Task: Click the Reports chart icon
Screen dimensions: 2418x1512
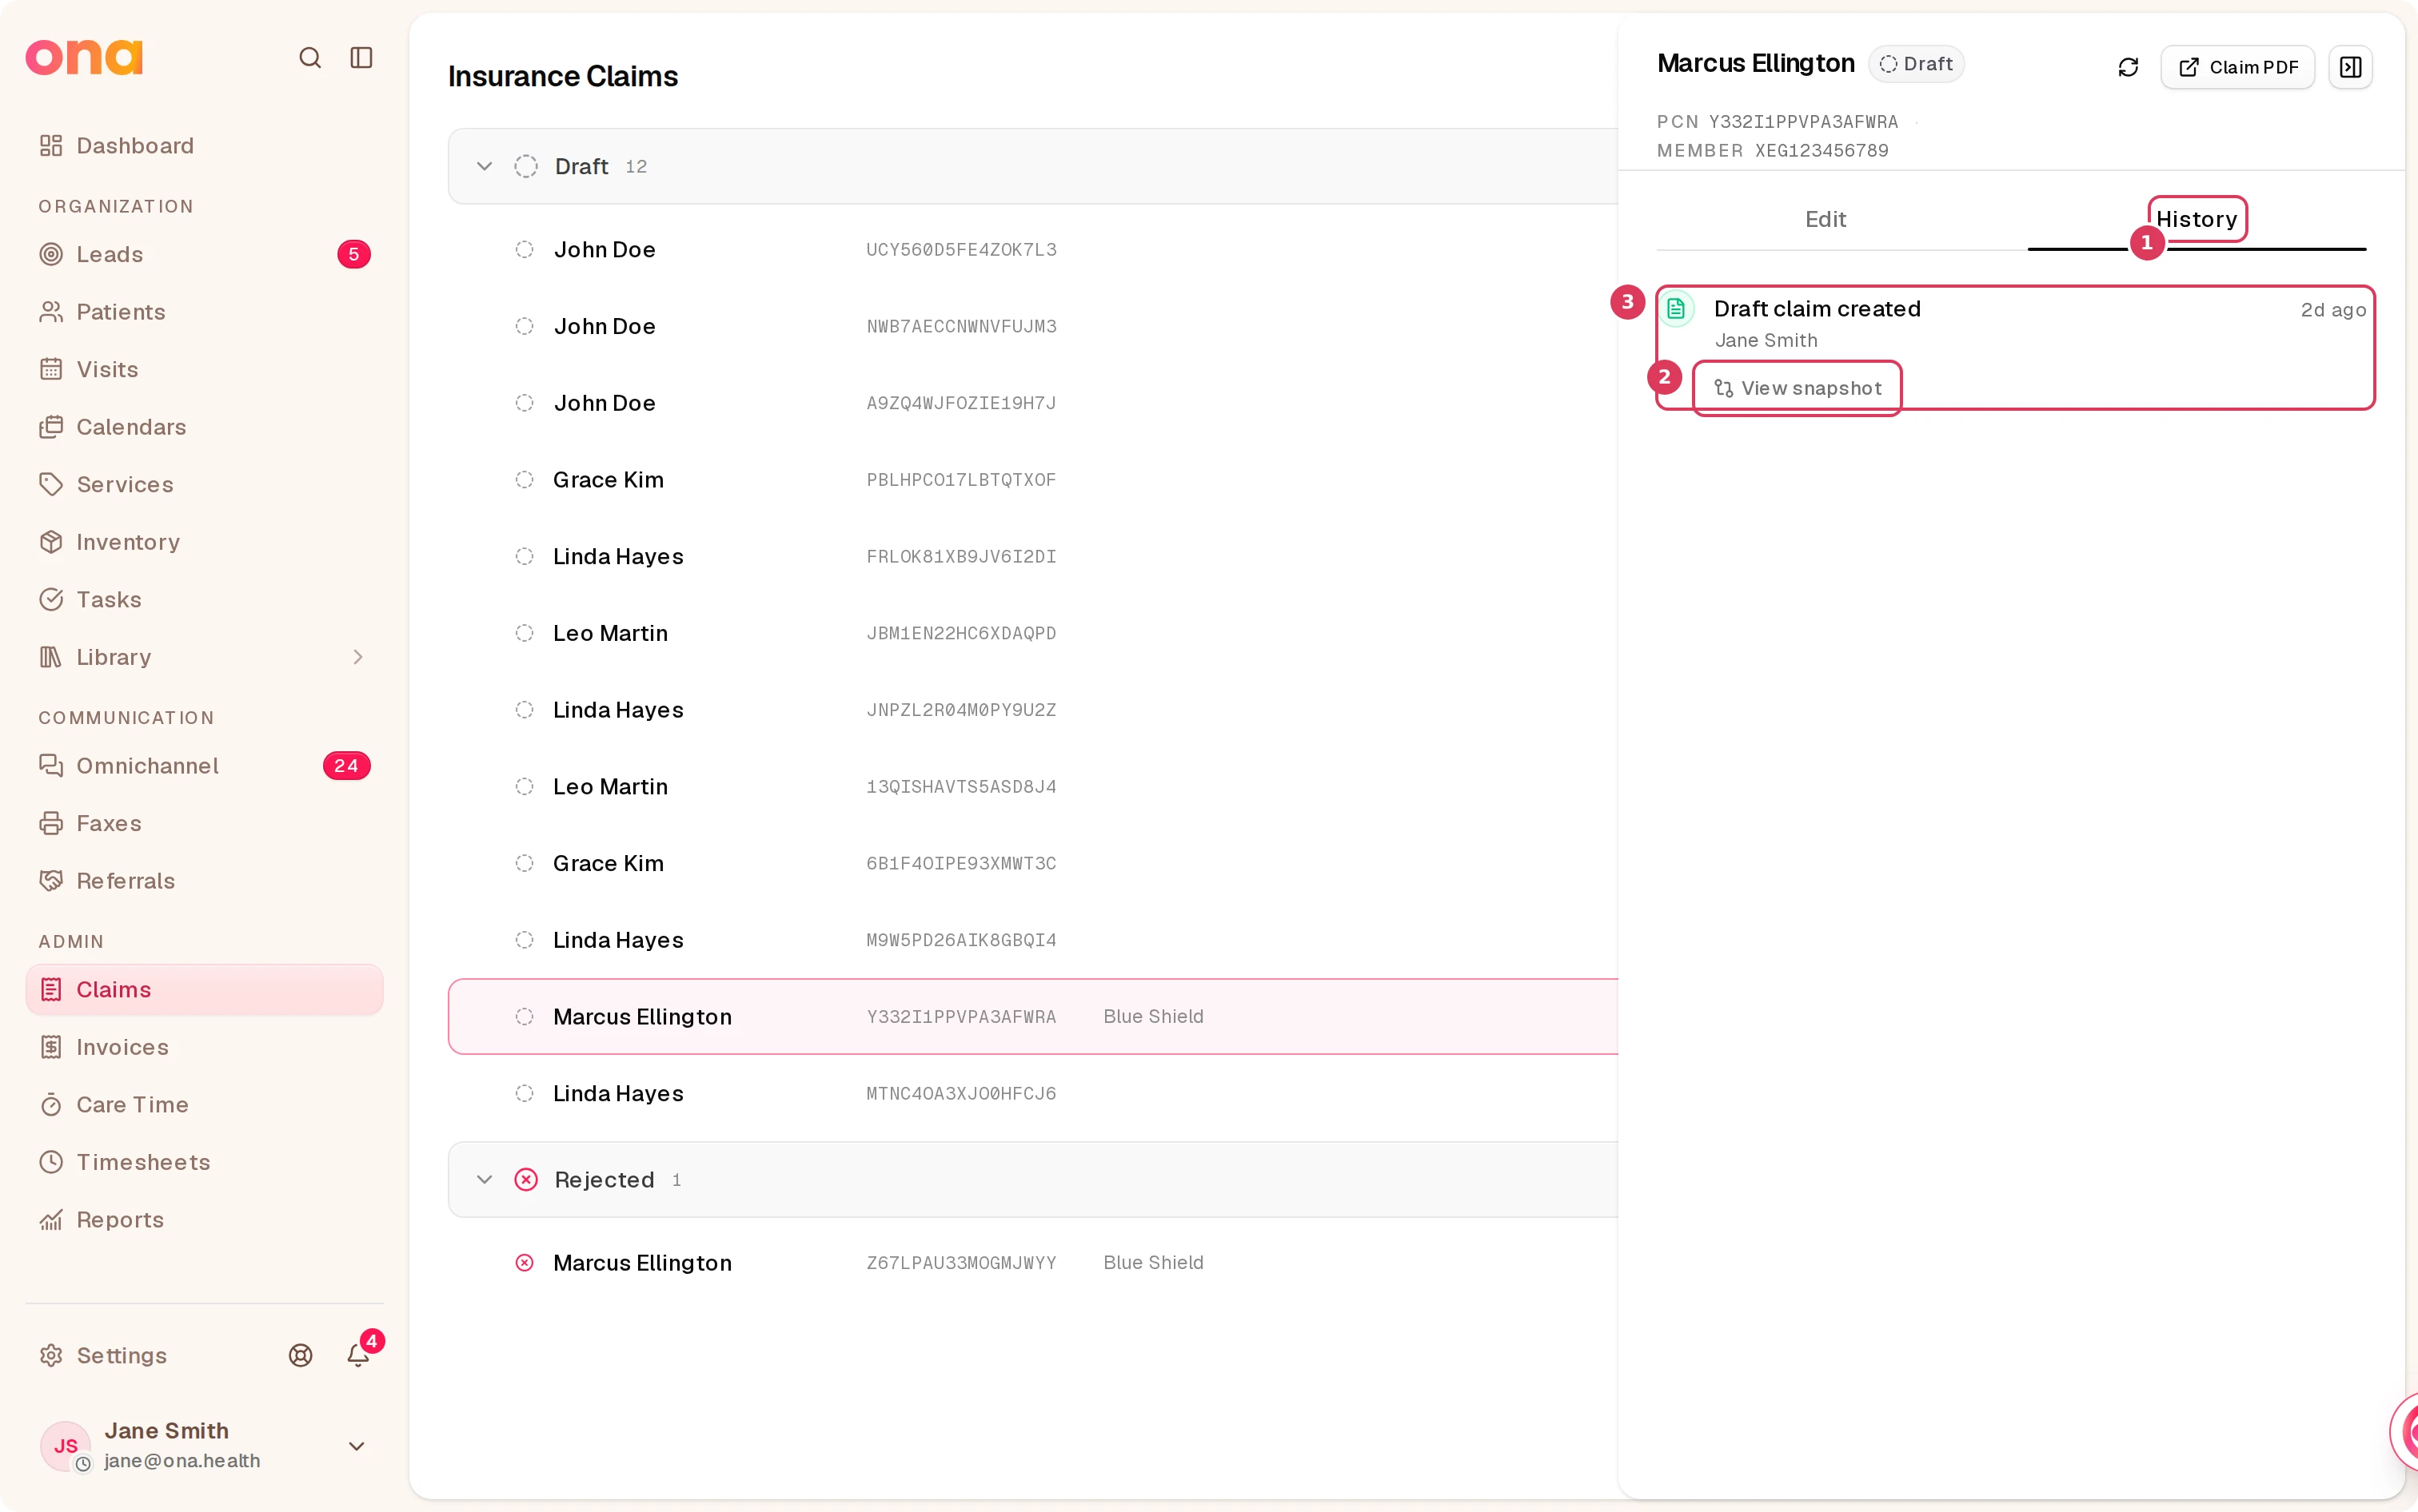Action: point(51,1220)
